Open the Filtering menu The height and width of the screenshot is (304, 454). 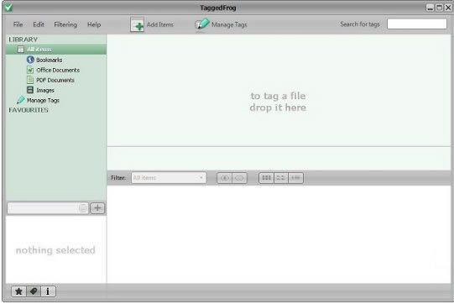point(65,24)
